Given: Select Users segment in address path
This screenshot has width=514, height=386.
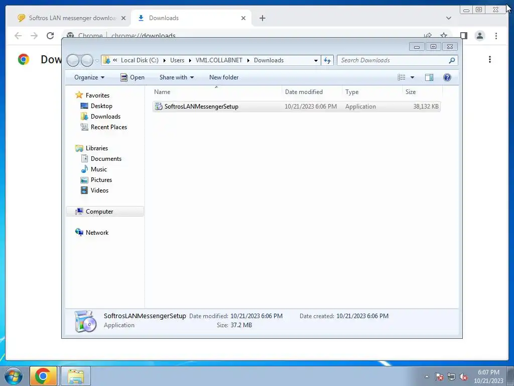Looking at the screenshot, I should click(x=177, y=60).
